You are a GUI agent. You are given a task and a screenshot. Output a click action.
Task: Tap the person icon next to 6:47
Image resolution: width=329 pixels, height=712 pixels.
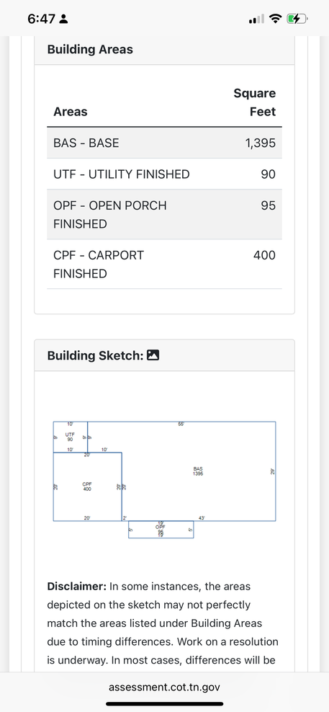63,19
